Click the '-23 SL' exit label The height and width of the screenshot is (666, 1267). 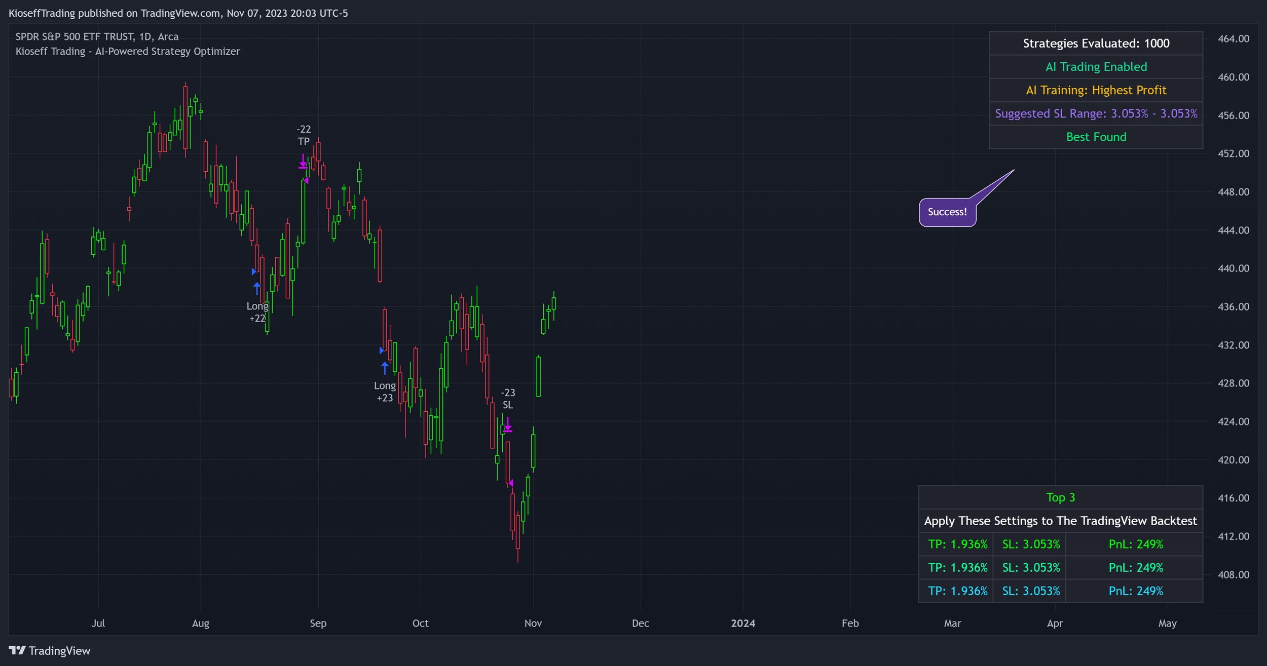[x=508, y=399]
